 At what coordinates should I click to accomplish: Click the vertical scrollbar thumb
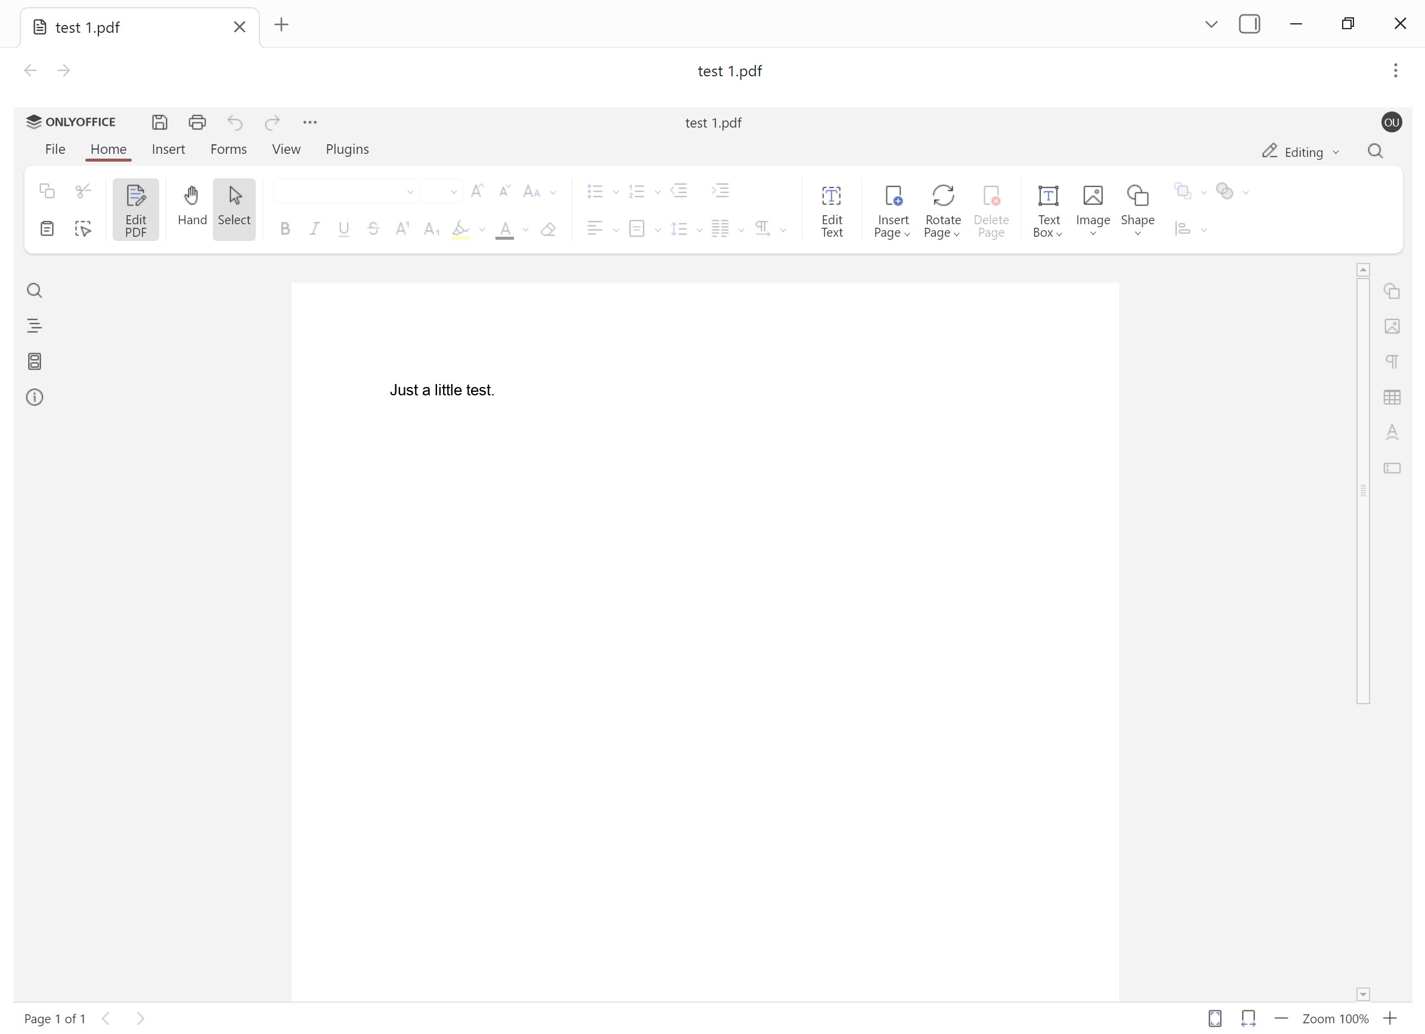point(1363,490)
